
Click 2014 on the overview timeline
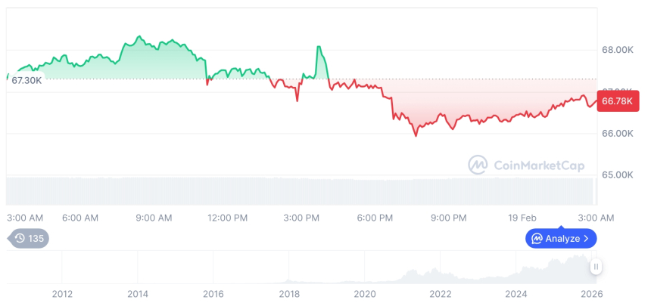click(137, 294)
